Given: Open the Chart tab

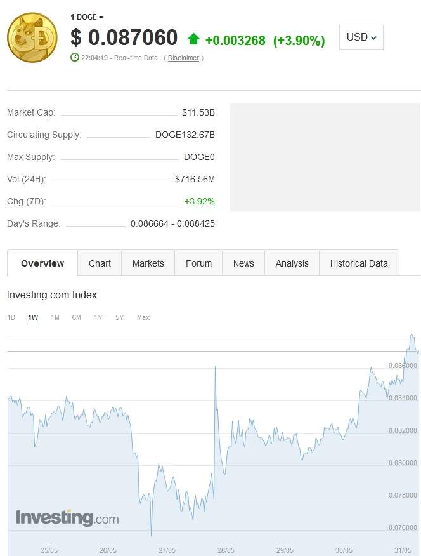Looking at the screenshot, I should tap(100, 263).
